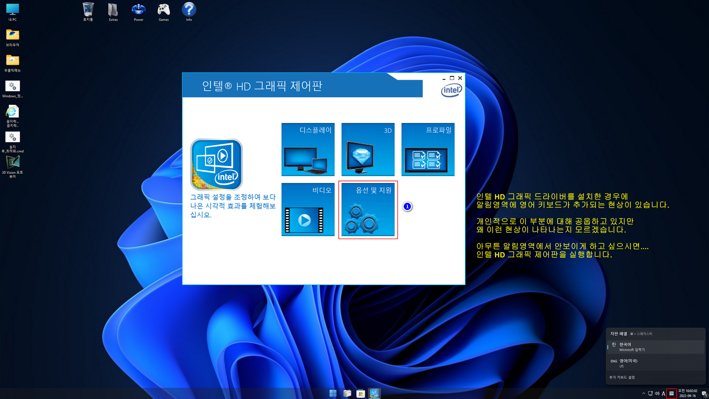
Task: Select the Extras desktop icon
Action: [x=113, y=12]
